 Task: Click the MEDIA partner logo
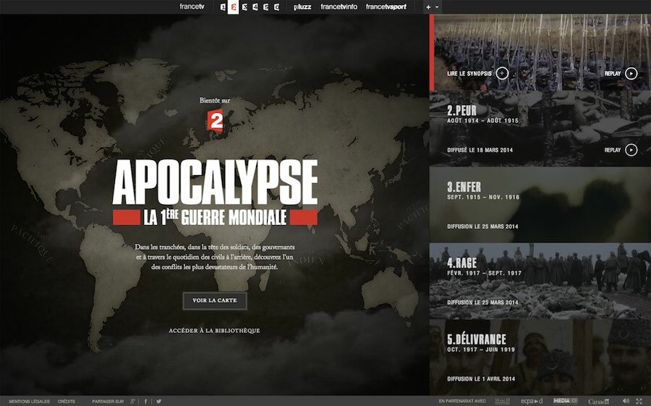(x=566, y=401)
